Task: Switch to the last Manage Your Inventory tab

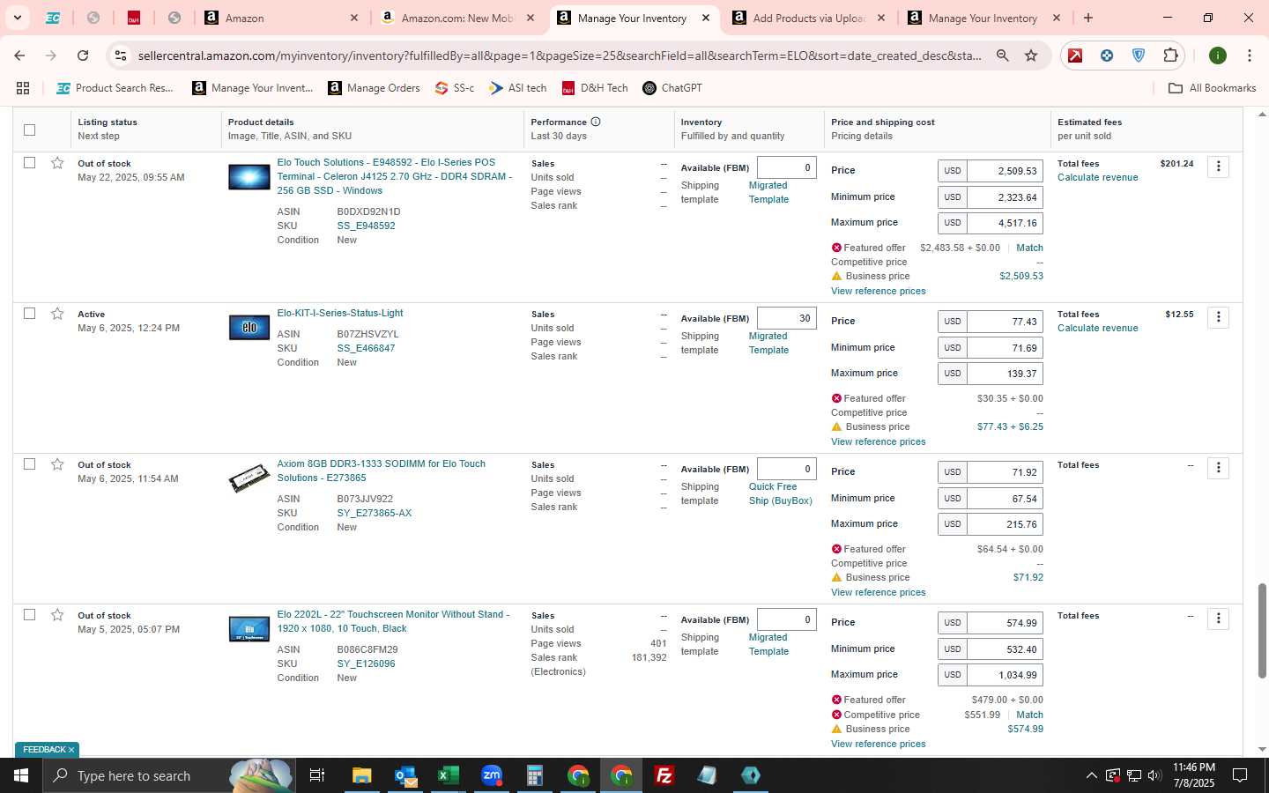Action: (x=985, y=18)
